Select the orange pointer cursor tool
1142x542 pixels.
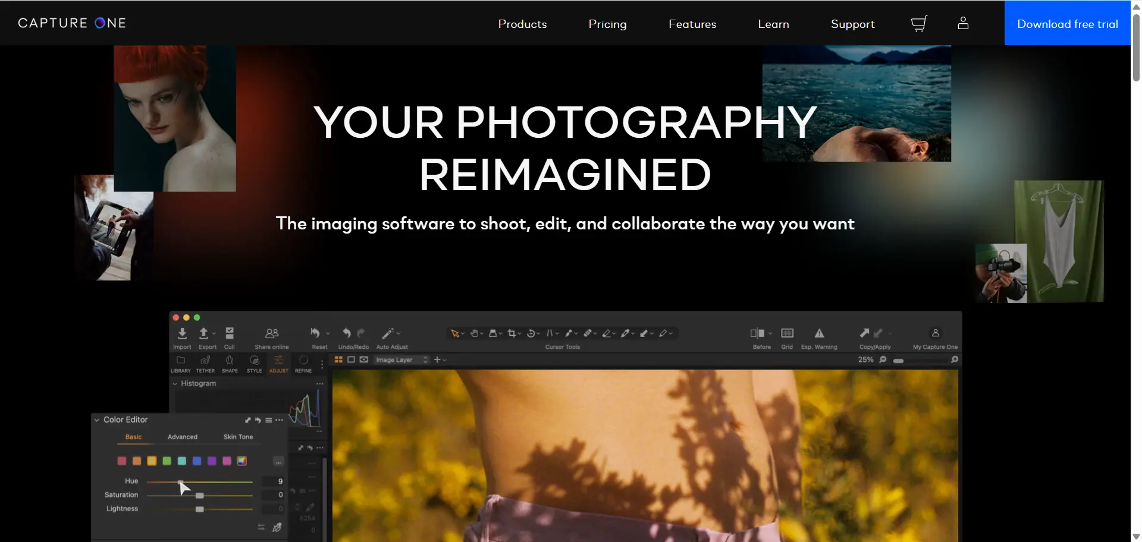(455, 333)
